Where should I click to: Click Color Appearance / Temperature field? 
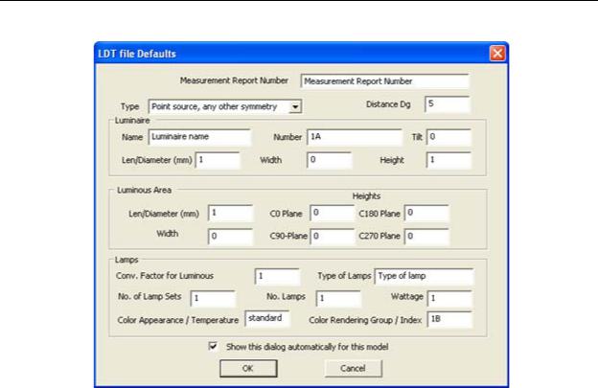(x=267, y=319)
